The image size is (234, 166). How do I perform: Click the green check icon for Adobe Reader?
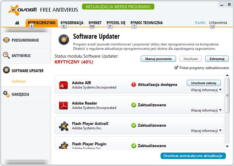134,105
